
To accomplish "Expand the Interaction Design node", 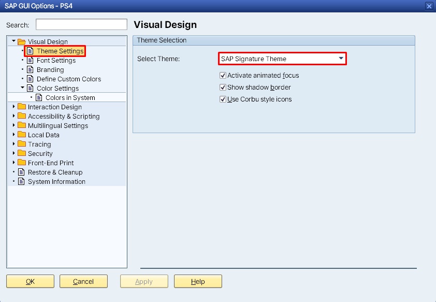I will point(13,107).
